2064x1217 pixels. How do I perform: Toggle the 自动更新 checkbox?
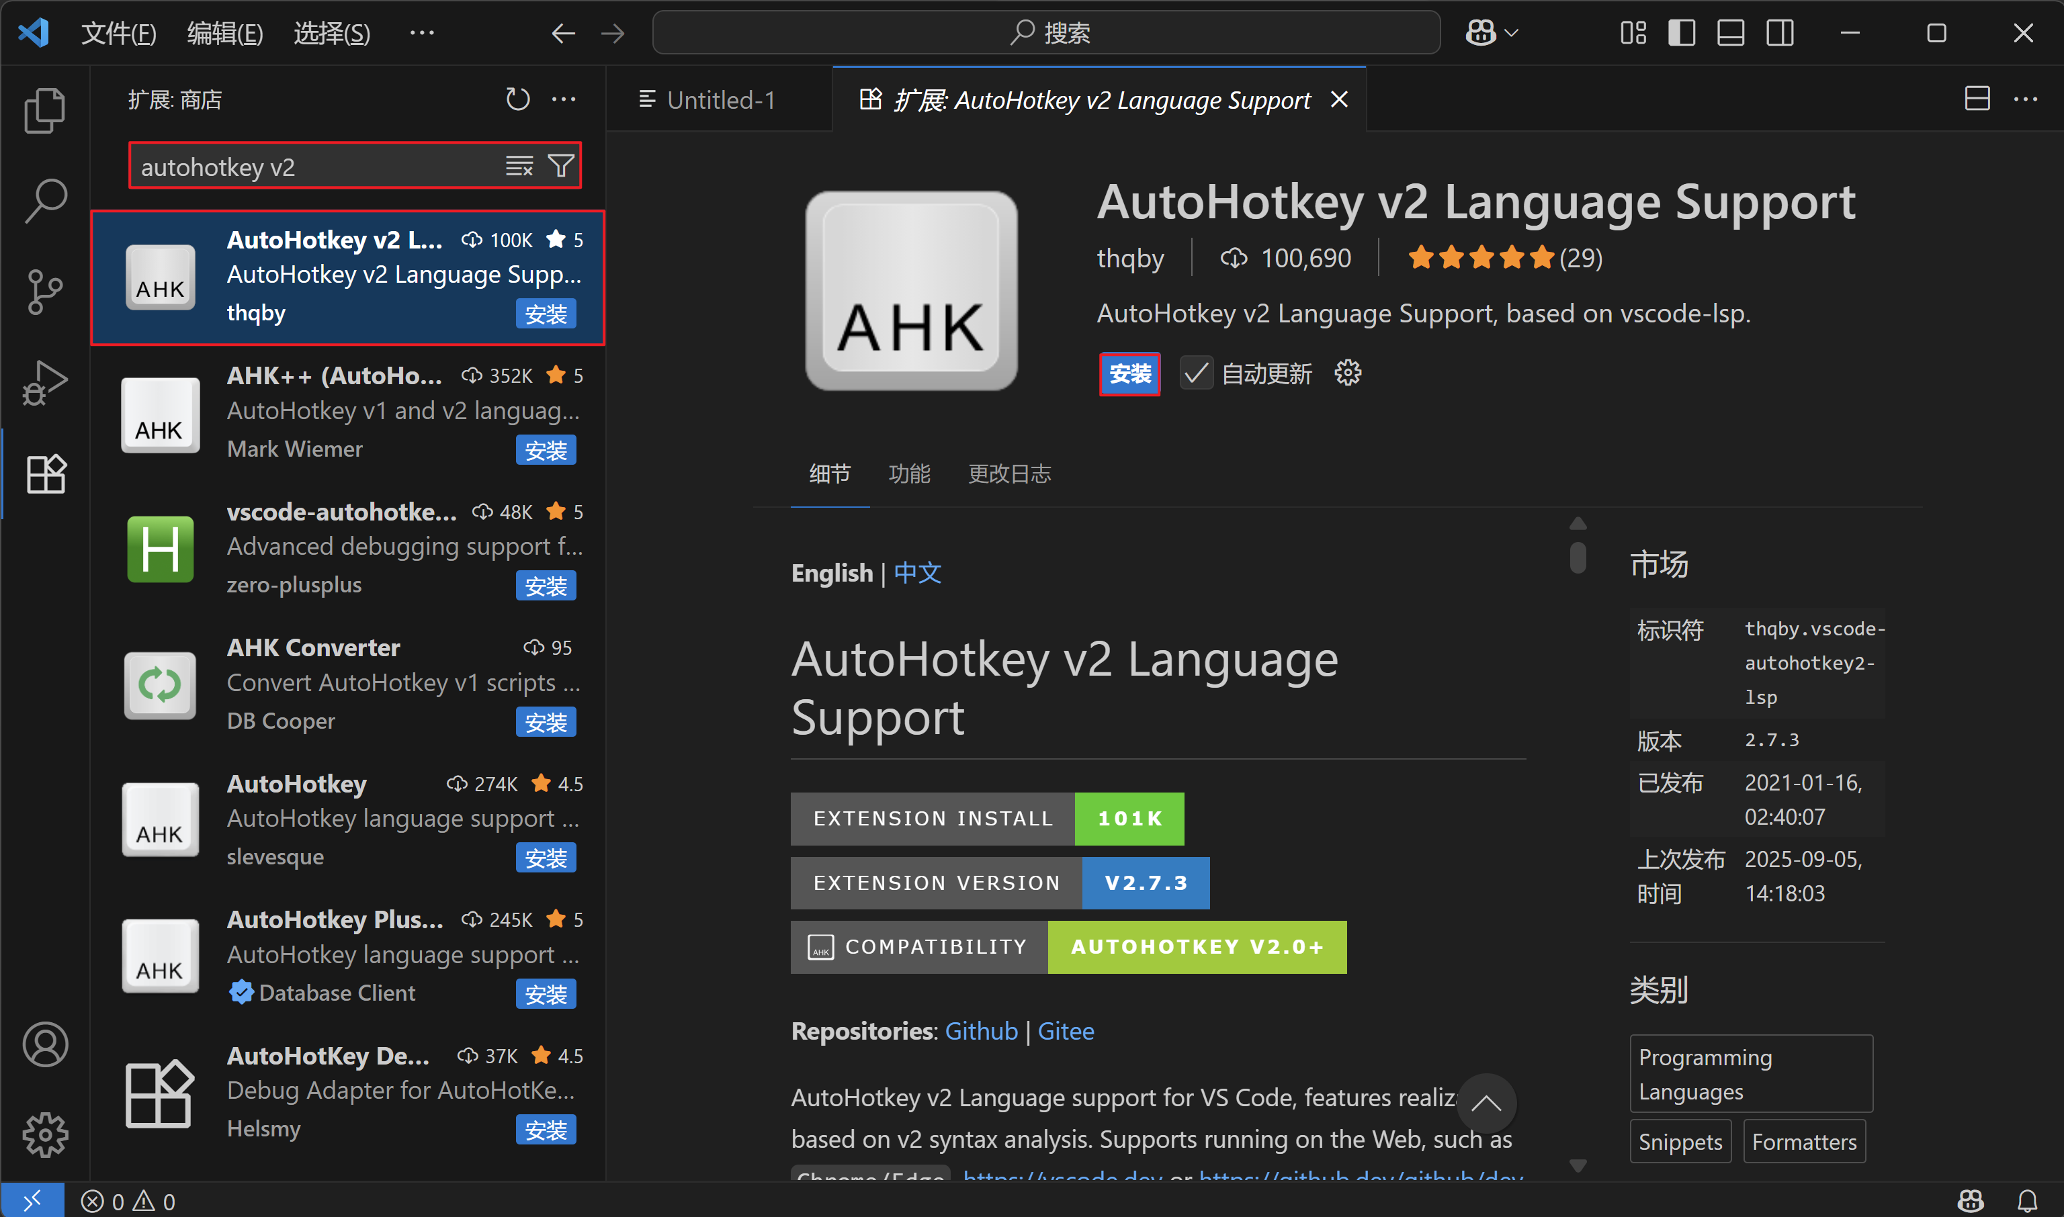1196,373
